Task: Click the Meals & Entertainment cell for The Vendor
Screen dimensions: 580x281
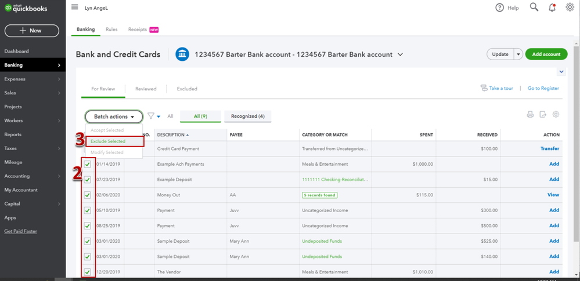Action: [325, 272]
